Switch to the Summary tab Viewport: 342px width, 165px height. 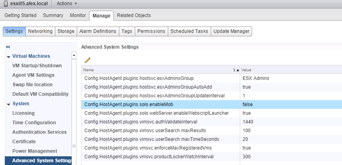pyautogui.click(x=53, y=15)
